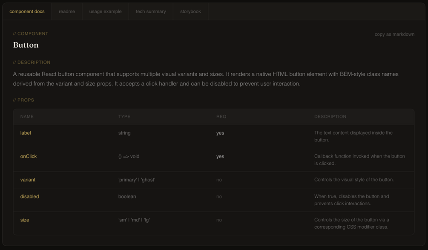Click 'no' in the size row
This screenshot has width=428, height=250.
click(x=219, y=220)
